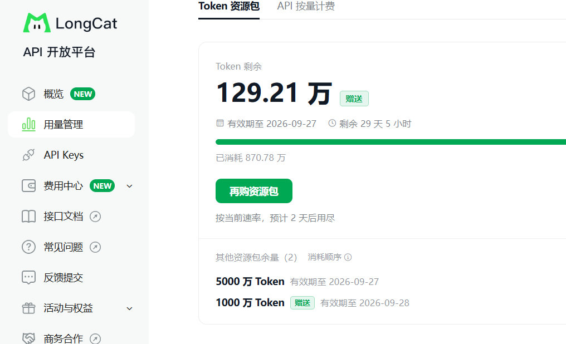Screen dimensions: 566x344
Task: Click the 1000 万 Token package row
Action: coord(313,303)
